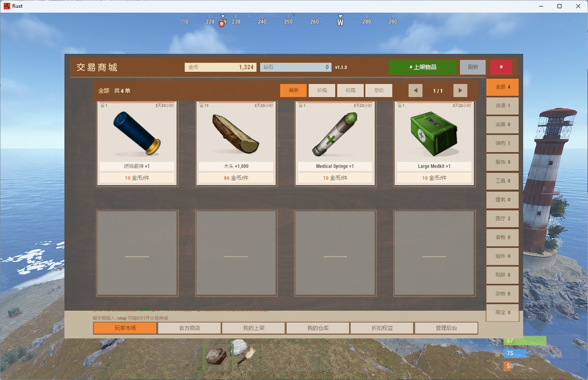Click the green health bar showing 57

point(525,340)
